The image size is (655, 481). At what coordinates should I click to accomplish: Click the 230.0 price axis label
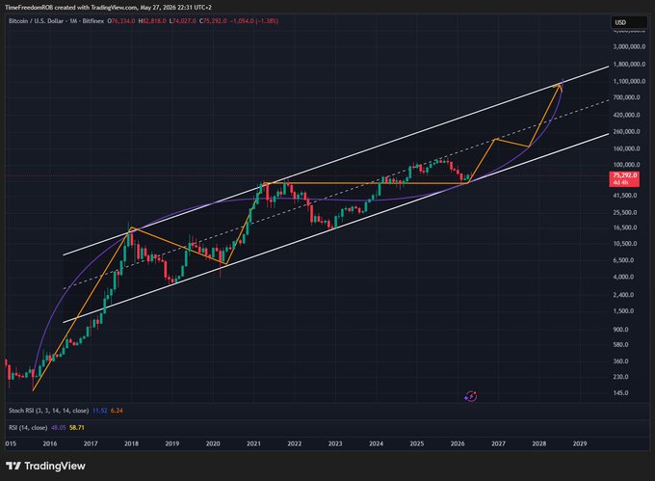point(620,377)
